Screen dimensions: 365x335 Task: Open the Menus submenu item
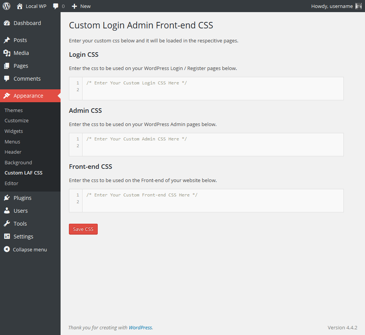[x=12, y=142]
